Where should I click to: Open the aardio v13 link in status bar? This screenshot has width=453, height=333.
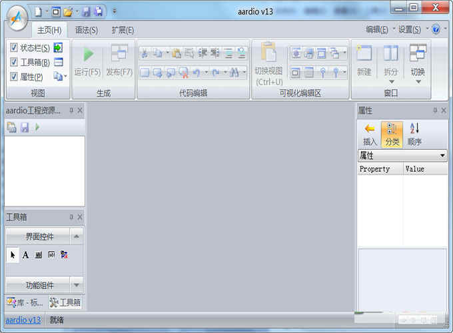point(23,320)
